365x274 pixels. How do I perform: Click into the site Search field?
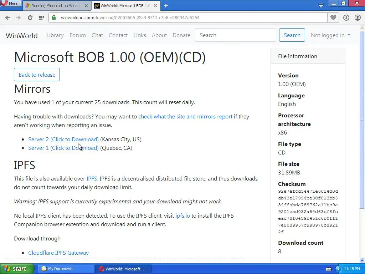point(236,35)
